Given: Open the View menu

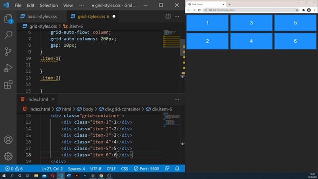Looking at the screenshot, I should (68, 5).
